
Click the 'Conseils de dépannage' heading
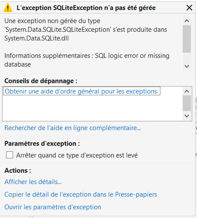point(41,81)
